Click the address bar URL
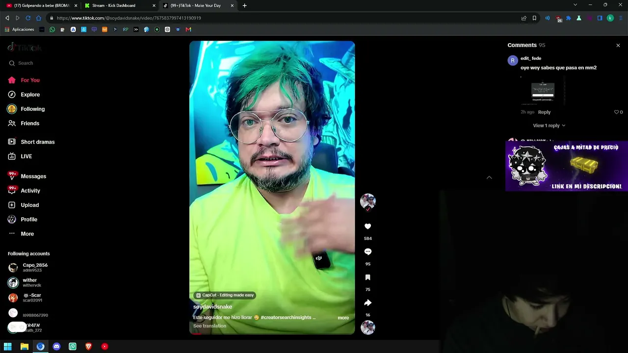This screenshot has height=353, width=628. click(x=129, y=18)
